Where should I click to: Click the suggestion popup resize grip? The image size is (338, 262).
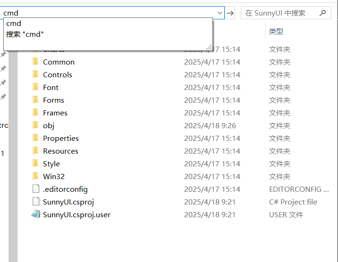point(209,47)
